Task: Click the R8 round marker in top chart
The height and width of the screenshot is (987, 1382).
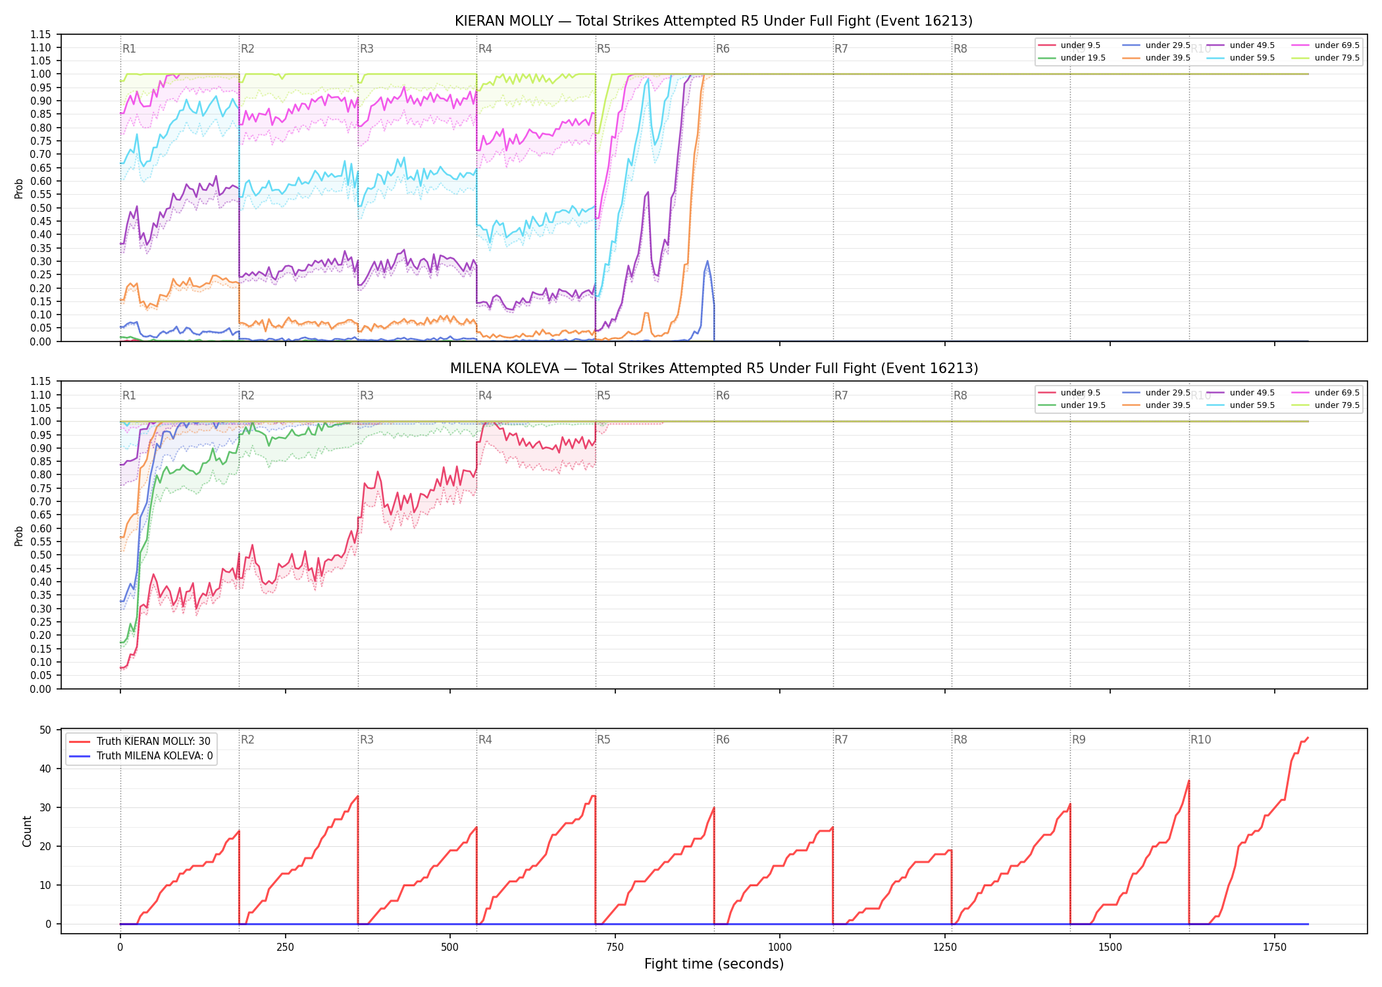Action: pos(960,49)
